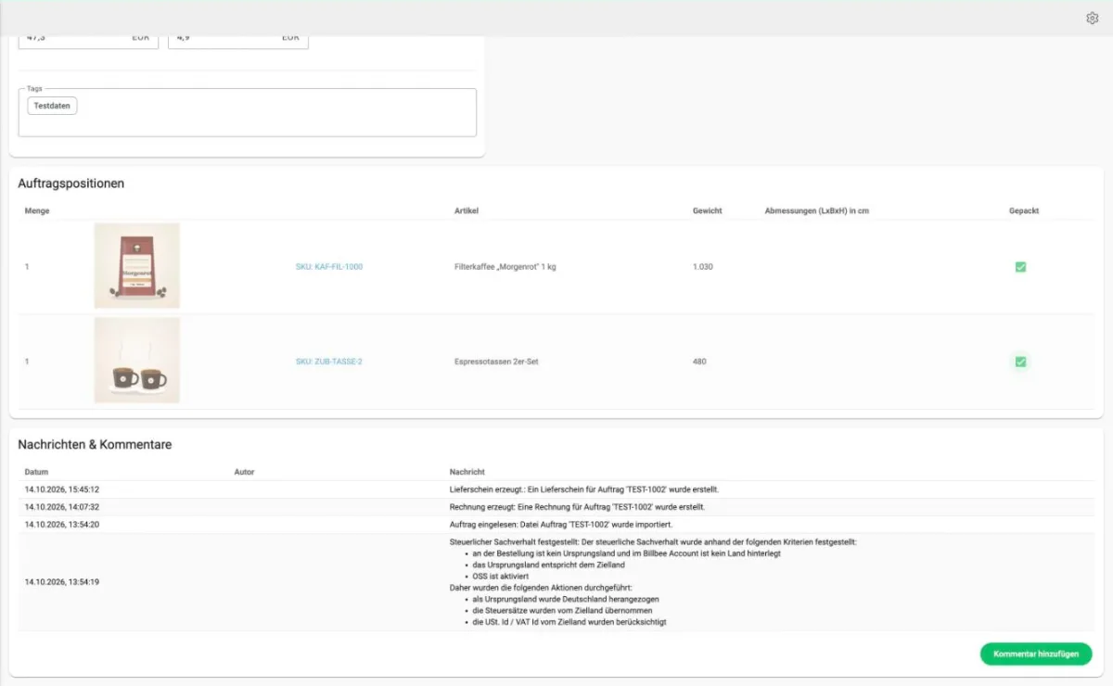This screenshot has height=686, width=1113.
Task: Select the timestamp 14.10.2026, 15:45:12
Action: click(x=62, y=489)
